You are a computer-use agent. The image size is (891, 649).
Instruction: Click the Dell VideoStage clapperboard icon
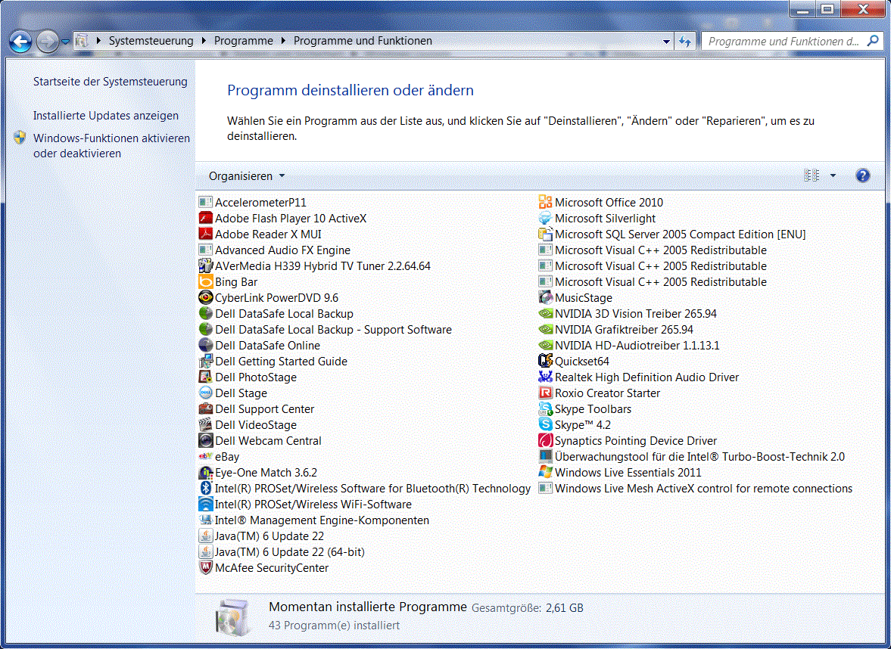click(205, 424)
